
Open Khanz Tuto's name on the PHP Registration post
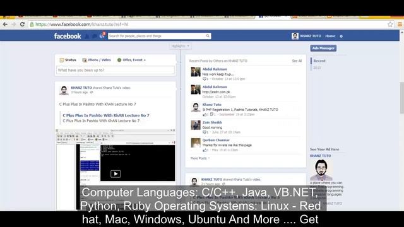[212, 105]
